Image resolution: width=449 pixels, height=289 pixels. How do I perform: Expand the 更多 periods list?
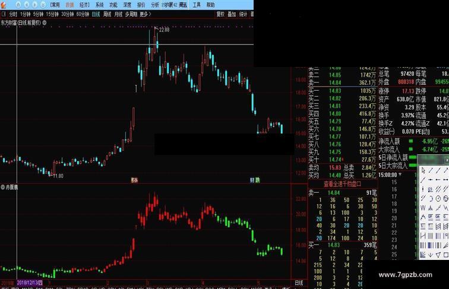click(x=146, y=14)
